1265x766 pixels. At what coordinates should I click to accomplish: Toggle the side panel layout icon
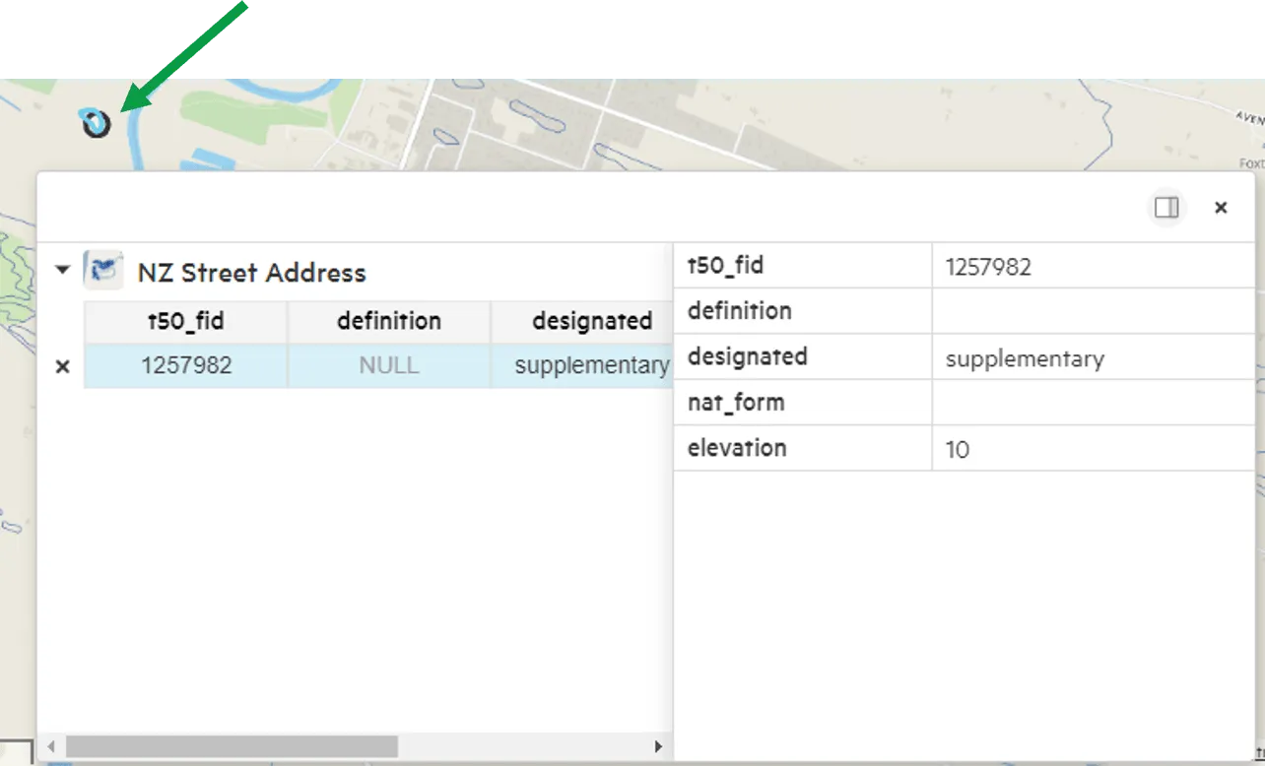tap(1167, 208)
